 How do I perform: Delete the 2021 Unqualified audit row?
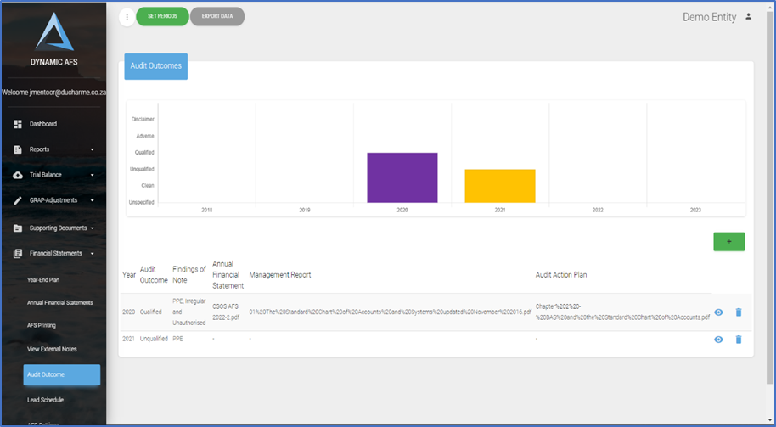coord(739,340)
